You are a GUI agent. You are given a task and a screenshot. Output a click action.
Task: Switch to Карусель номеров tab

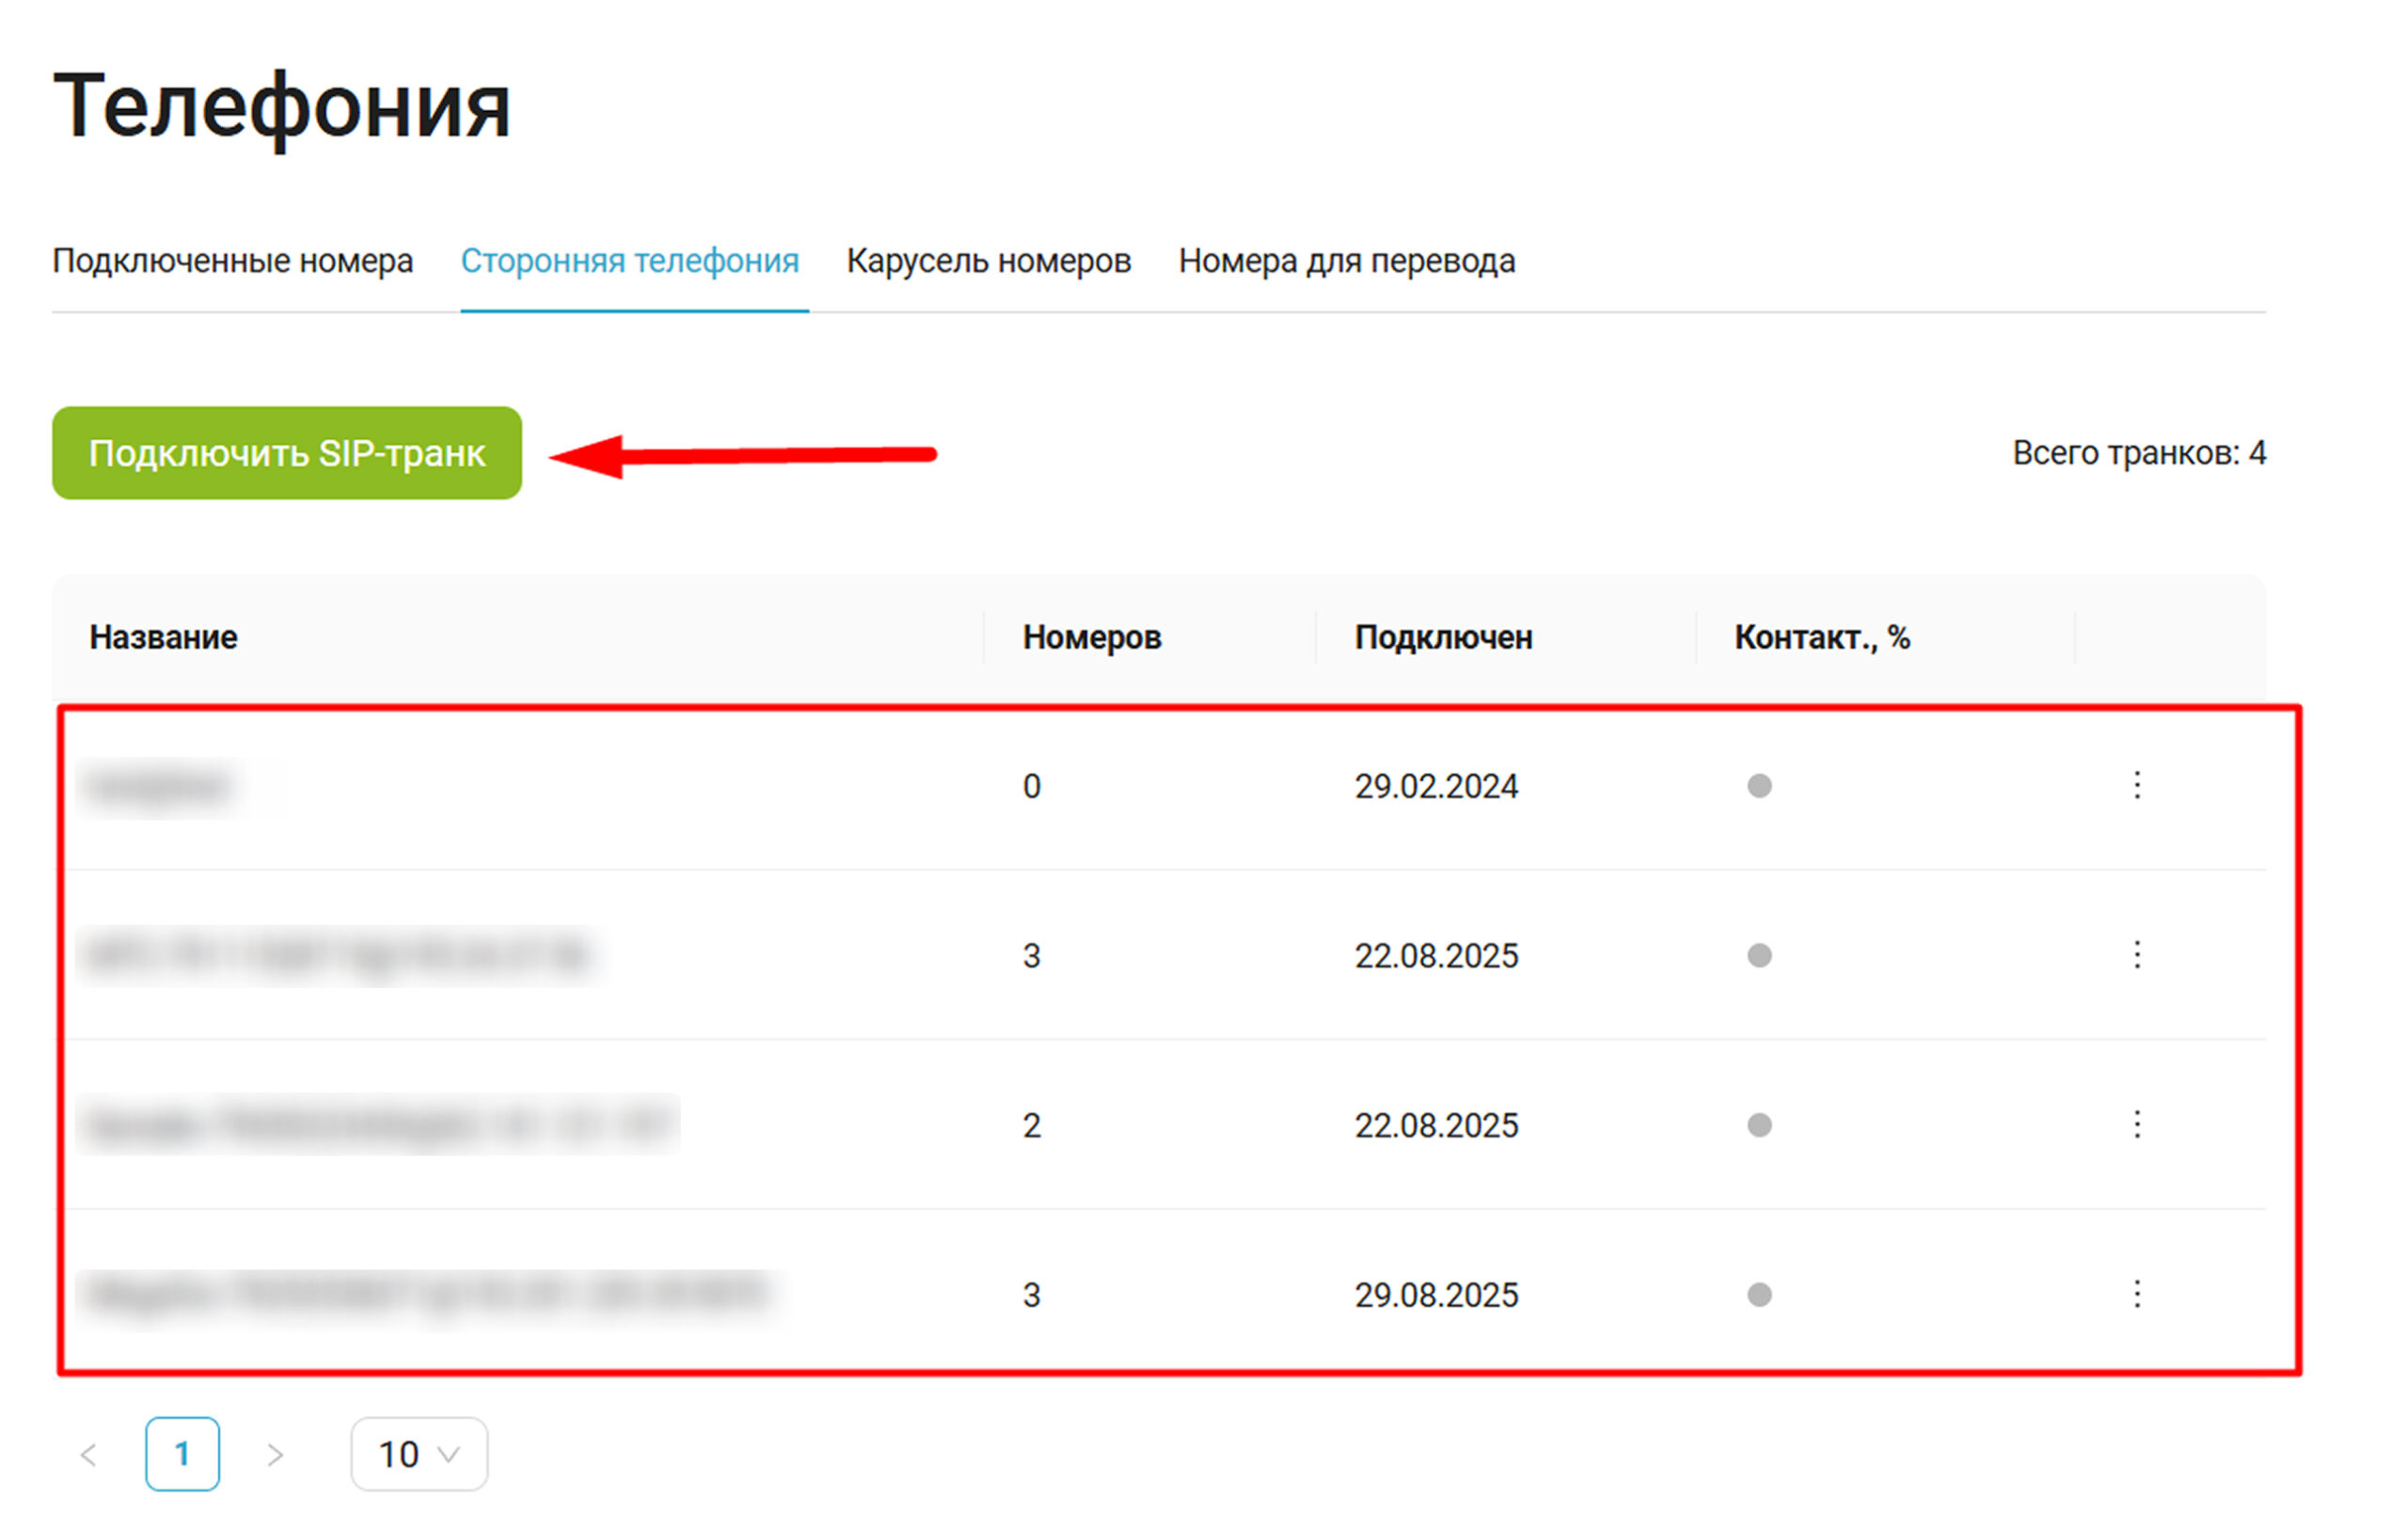tap(988, 260)
